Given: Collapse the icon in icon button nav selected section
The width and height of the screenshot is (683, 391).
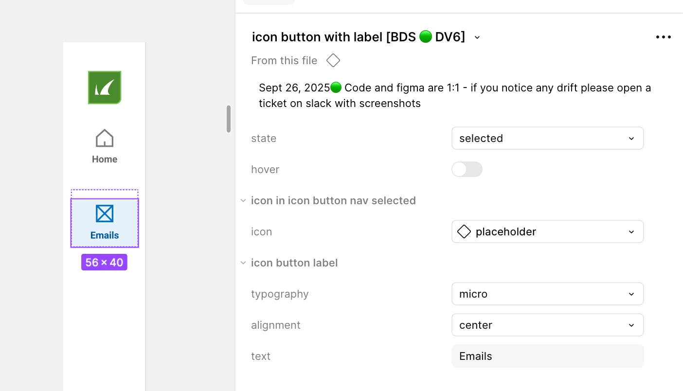Looking at the screenshot, I should [243, 201].
